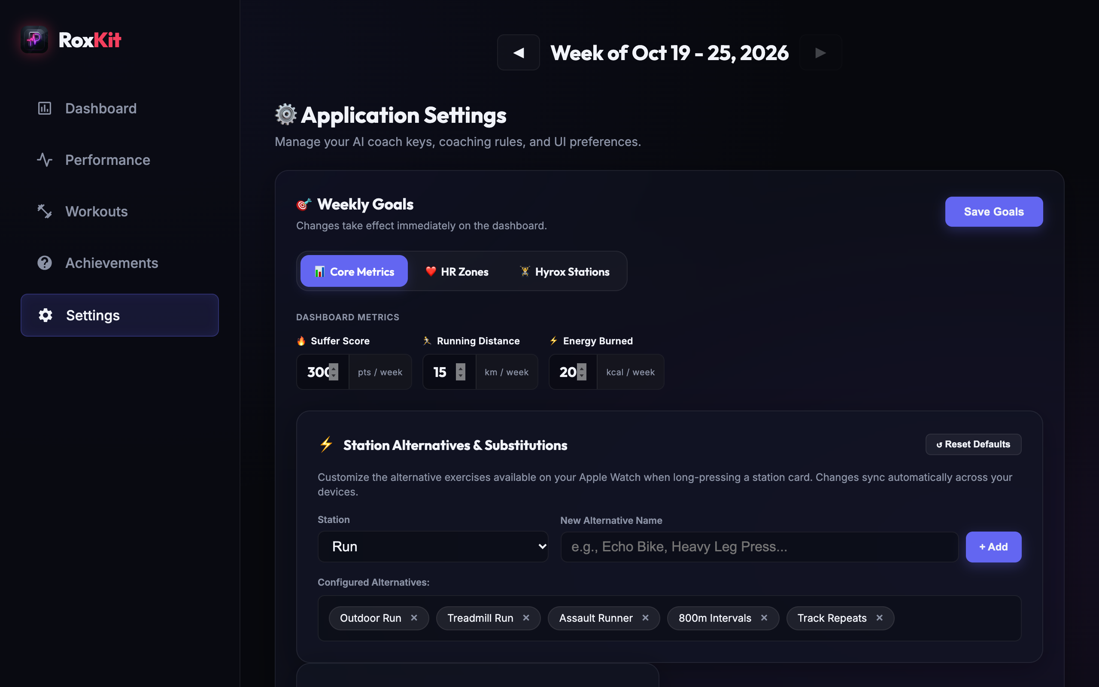The image size is (1099, 687).
Task: Click the Station Alternatives lightning bolt icon
Action: [326, 444]
